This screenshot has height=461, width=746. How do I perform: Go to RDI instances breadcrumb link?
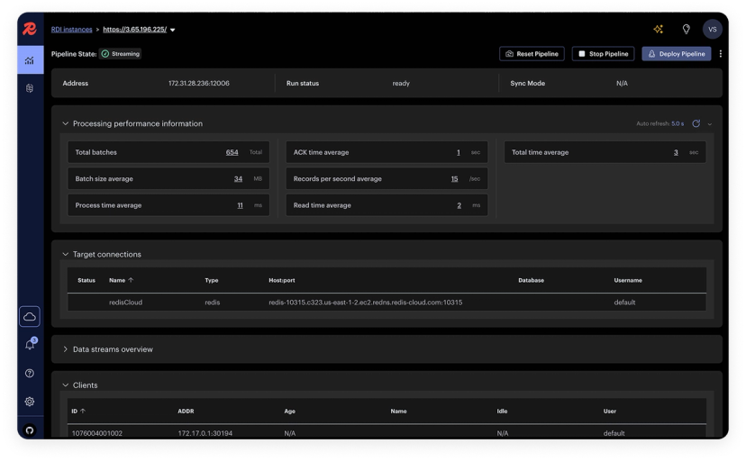pyautogui.click(x=72, y=30)
